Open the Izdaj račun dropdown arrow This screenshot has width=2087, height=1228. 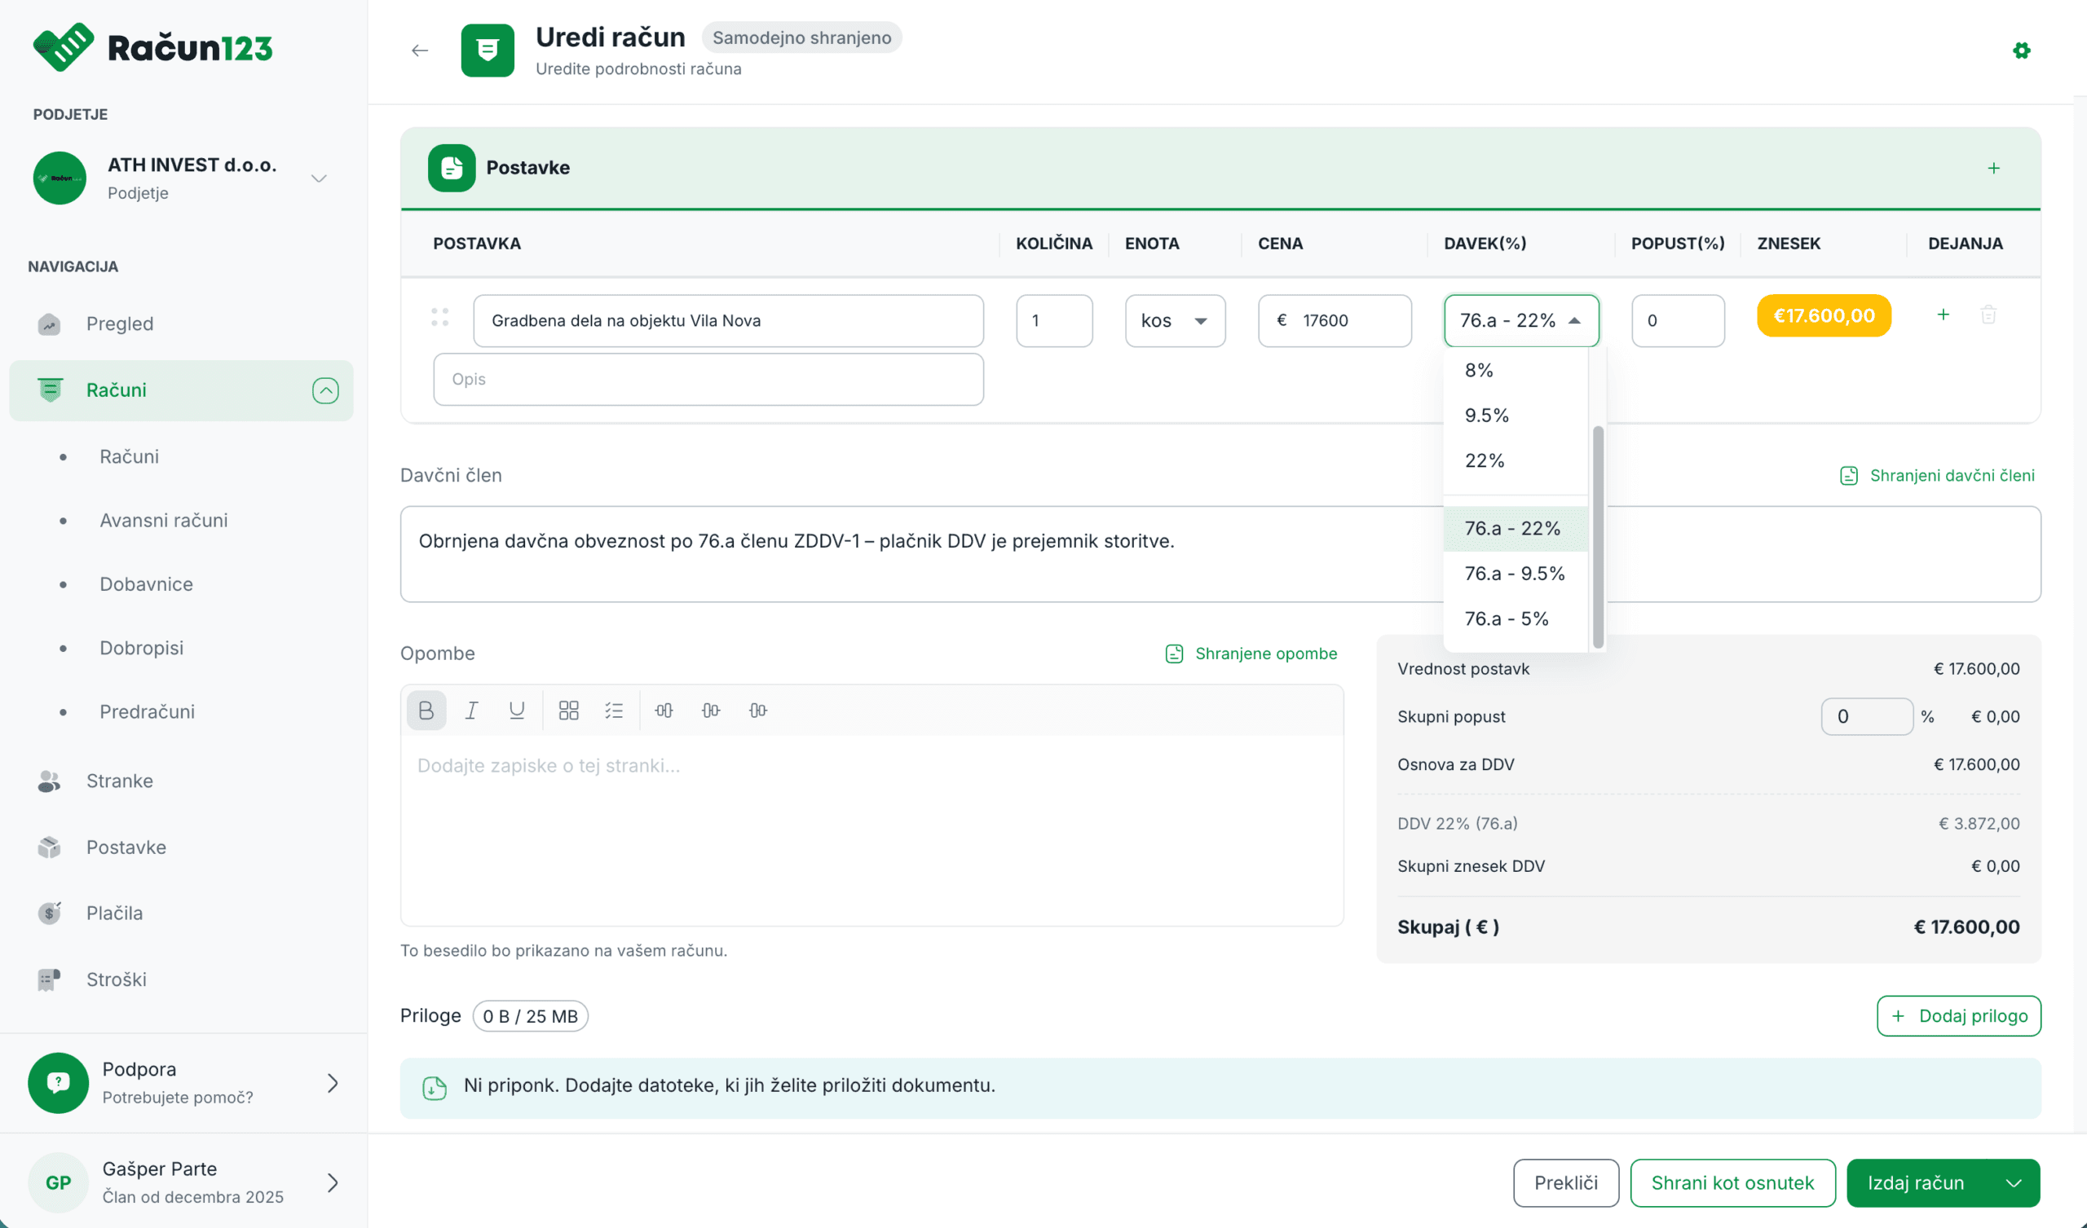click(2014, 1183)
